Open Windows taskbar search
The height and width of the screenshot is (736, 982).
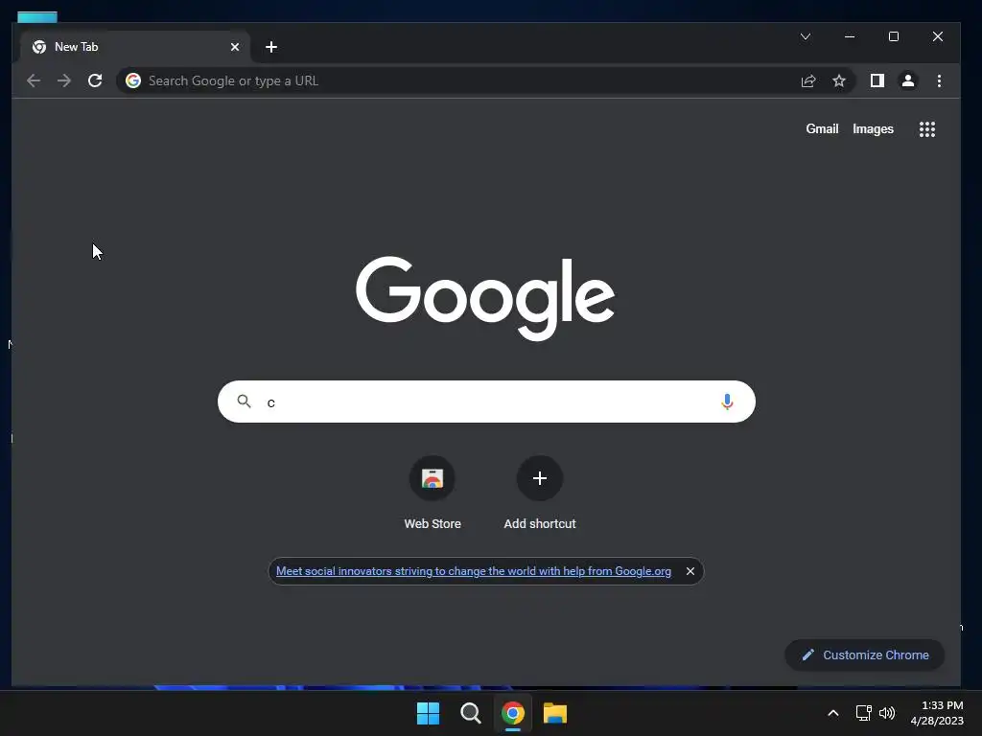click(470, 713)
